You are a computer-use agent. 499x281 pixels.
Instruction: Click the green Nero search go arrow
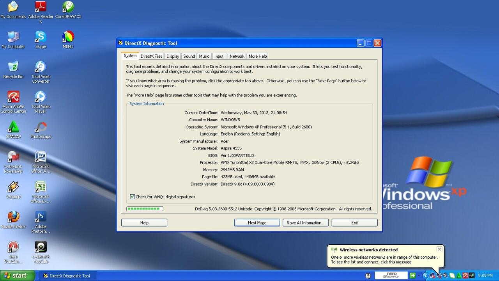[412, 276]
